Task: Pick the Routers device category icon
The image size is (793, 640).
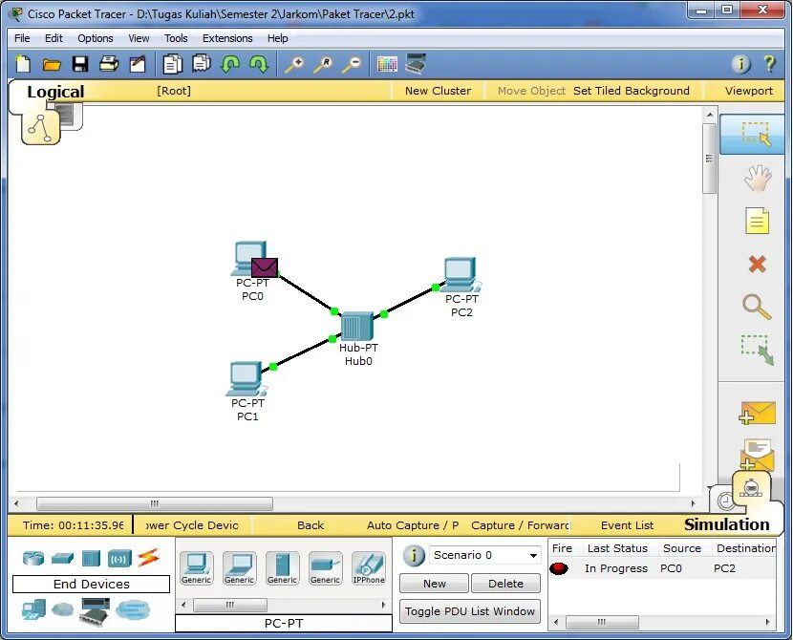Action: (x=33, y=558)
